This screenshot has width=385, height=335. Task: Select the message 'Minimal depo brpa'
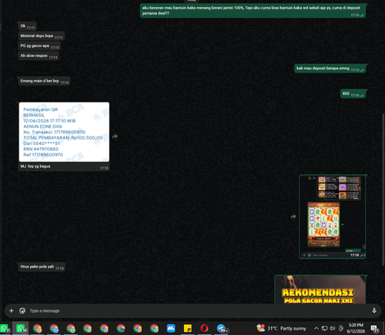click(x=42, y=36)
